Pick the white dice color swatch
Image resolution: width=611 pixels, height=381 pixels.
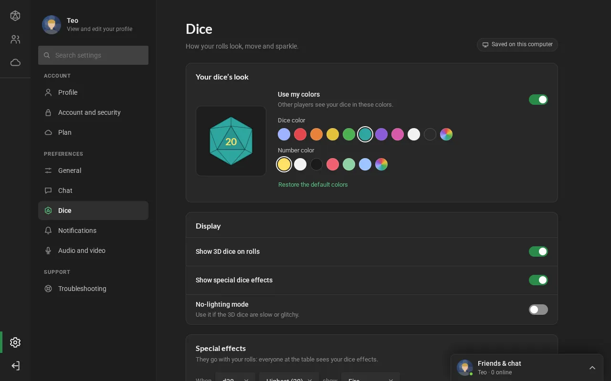pos(414,134)
